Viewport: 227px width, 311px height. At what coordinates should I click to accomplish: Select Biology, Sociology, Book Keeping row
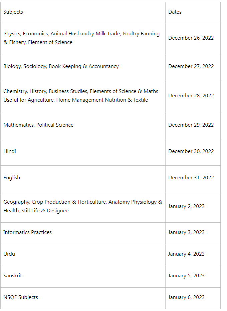coord(110,67)
